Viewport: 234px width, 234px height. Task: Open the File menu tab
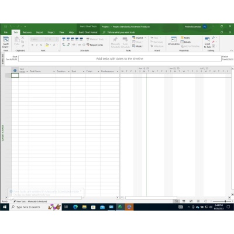pos(6,32)
